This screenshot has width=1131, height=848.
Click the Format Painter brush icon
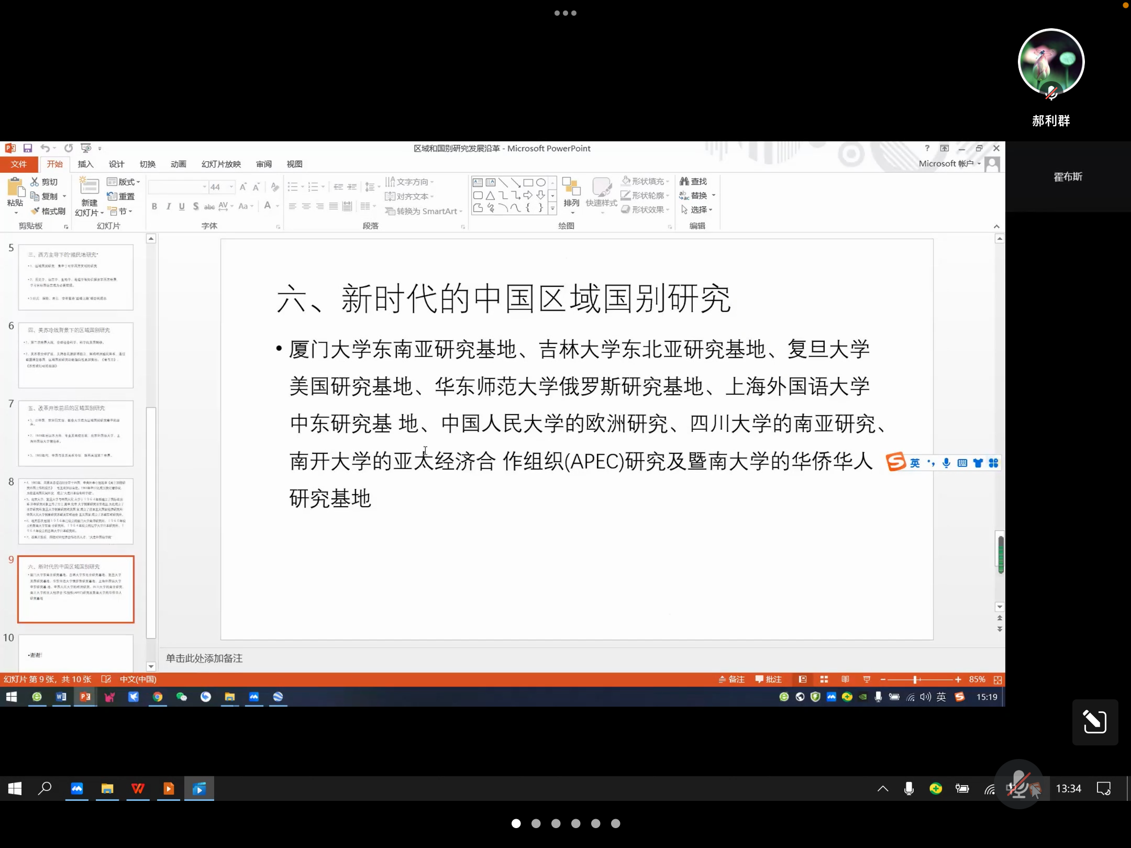coord(35,211)
